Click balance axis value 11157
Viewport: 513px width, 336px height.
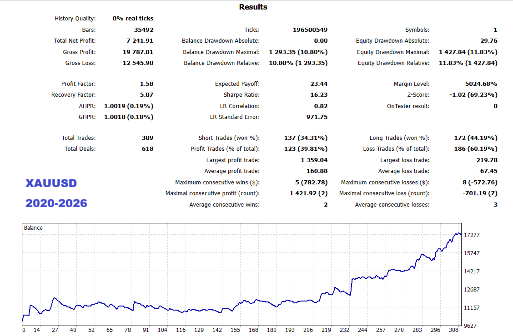pyautogui.click(x=472, y=307)
